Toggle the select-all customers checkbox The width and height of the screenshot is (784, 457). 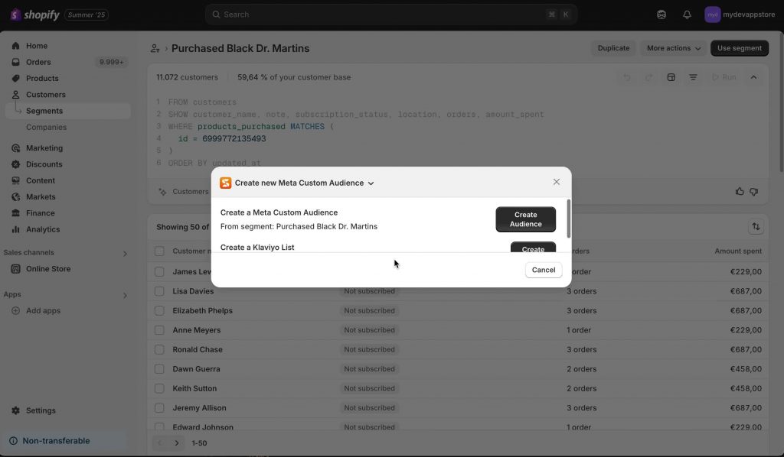point(159,251)
